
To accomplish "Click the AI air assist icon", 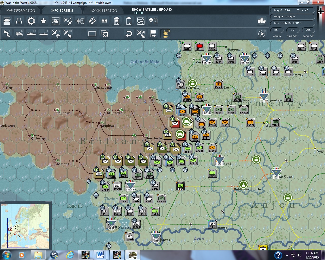I will [141, 34].
